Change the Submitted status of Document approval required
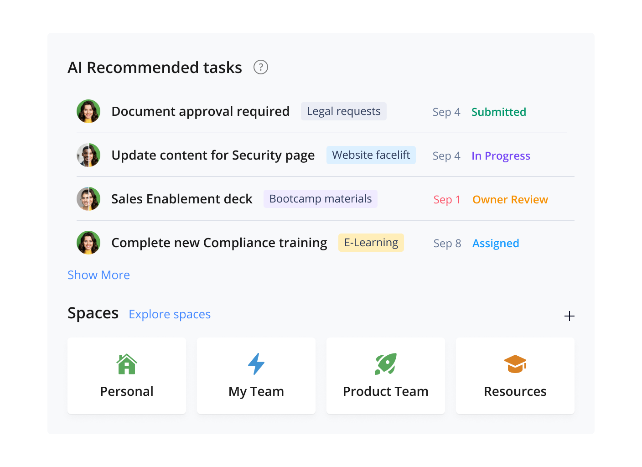 tap(498, 112)
